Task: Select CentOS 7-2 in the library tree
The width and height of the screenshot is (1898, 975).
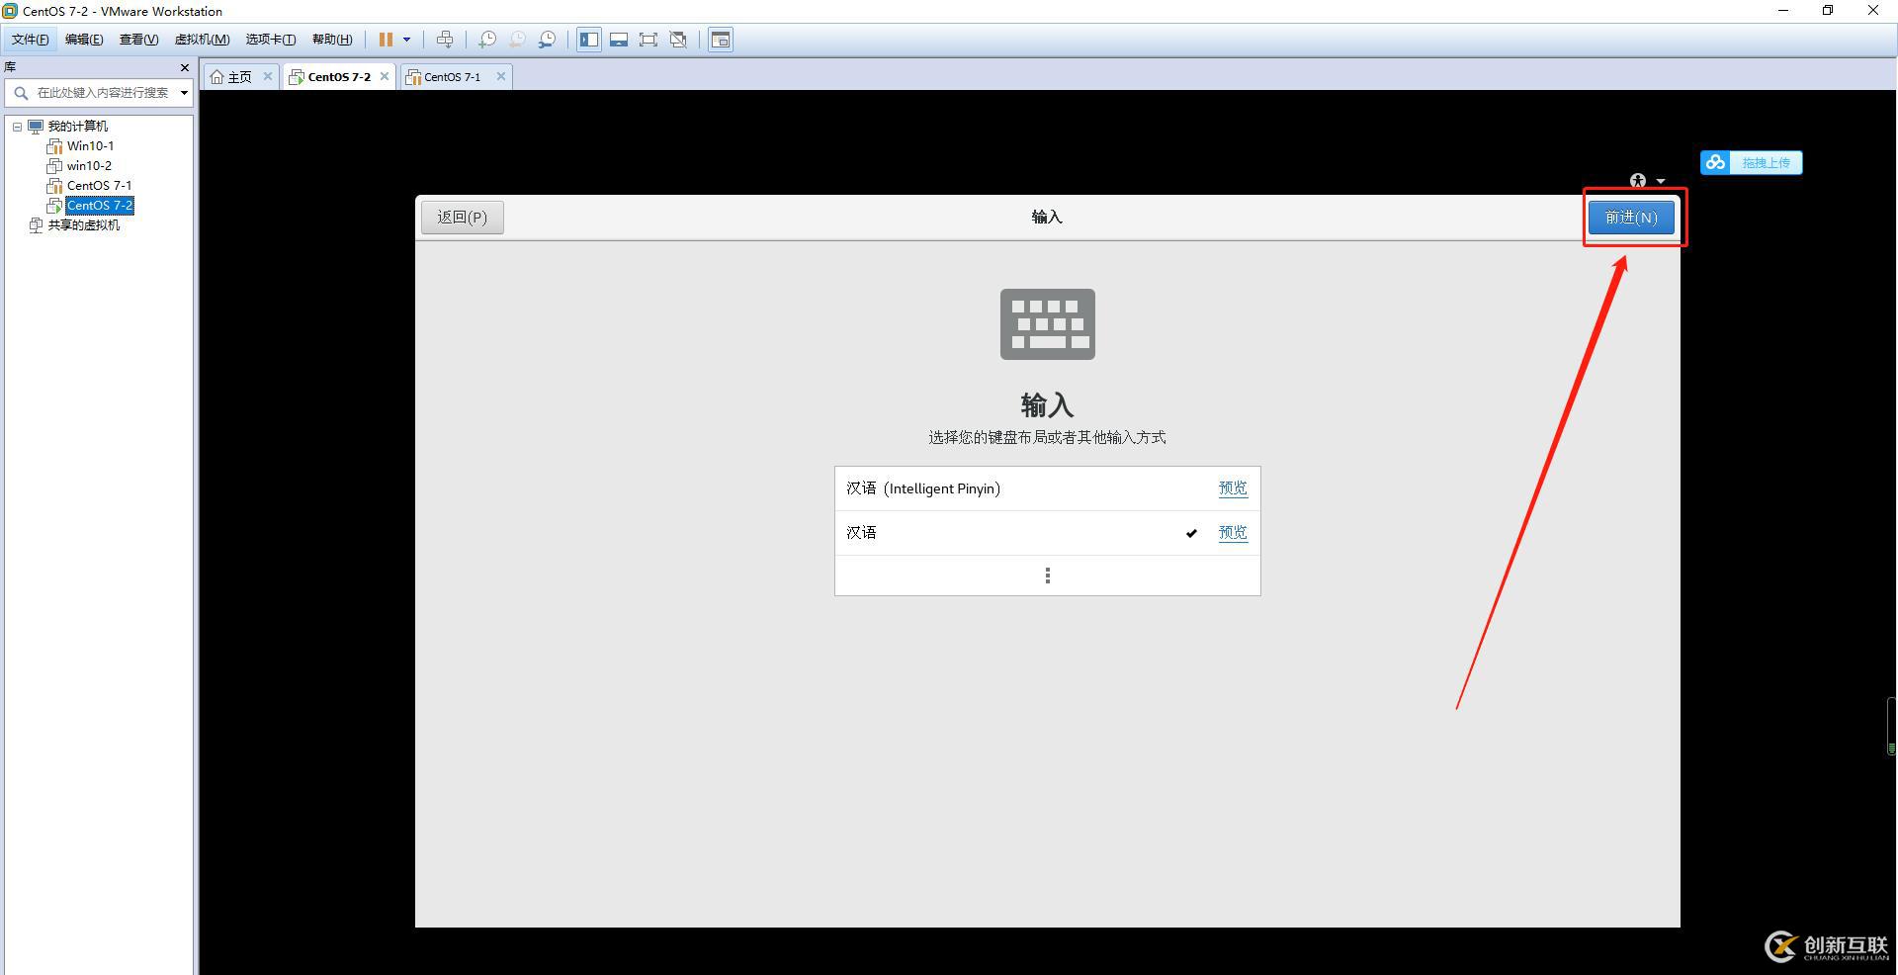Action: point(99,206)
